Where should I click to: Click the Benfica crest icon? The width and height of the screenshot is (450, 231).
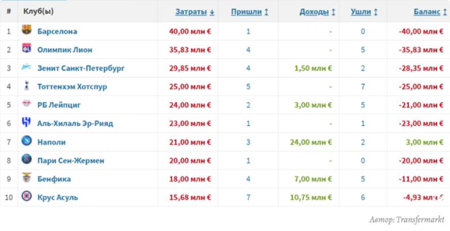click(x=27, y=178)
